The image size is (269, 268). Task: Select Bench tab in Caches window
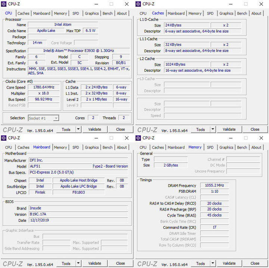(x=242, y=13)
